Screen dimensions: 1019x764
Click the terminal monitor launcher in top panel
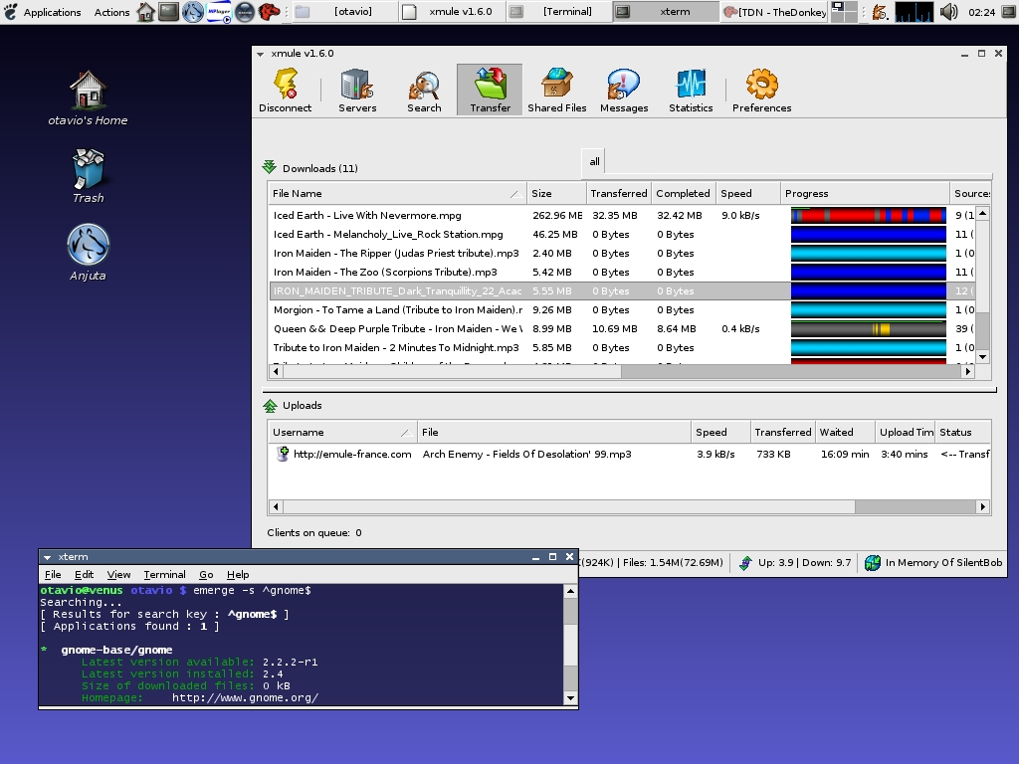[x=169, y=12]
